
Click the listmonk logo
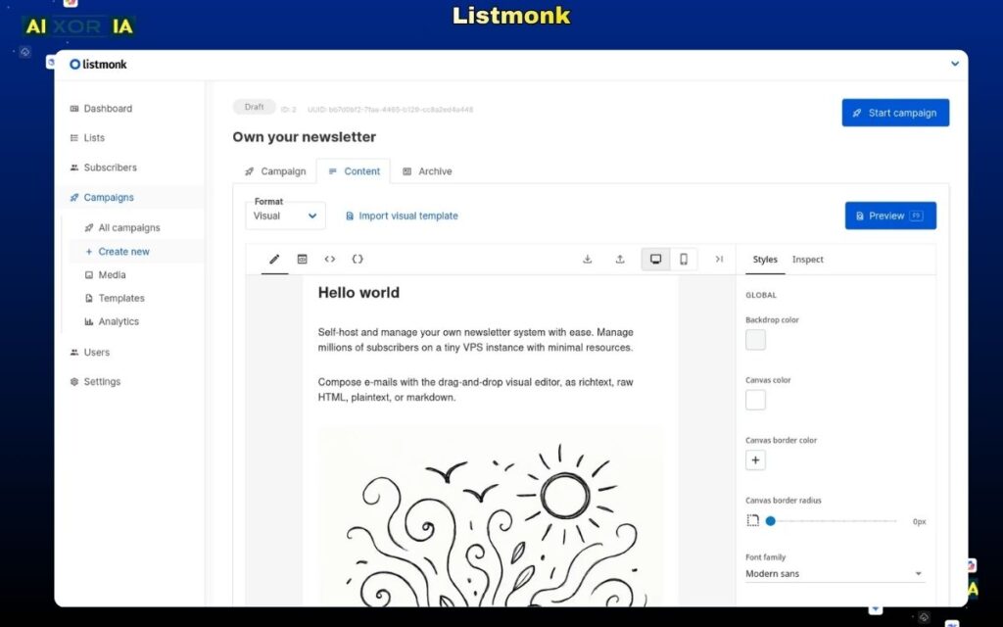click(x=96, y=64)
